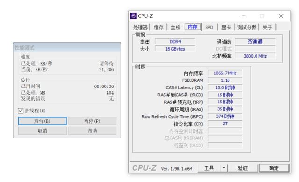
Task: Click the 15 时钟 tRCD value
Action: pos(225,95)
